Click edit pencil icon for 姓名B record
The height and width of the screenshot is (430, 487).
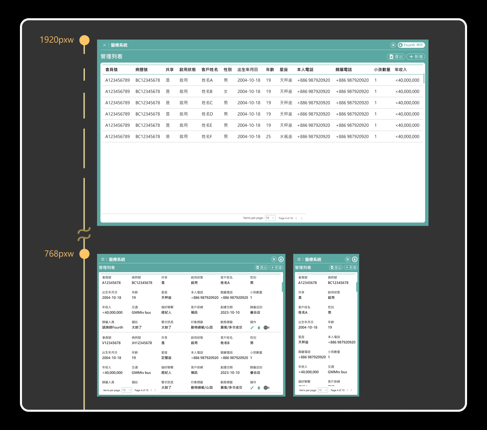tap(252, 388)
